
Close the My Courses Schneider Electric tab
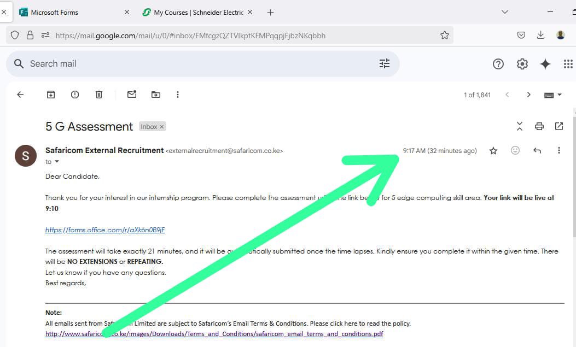pos(250,12)
